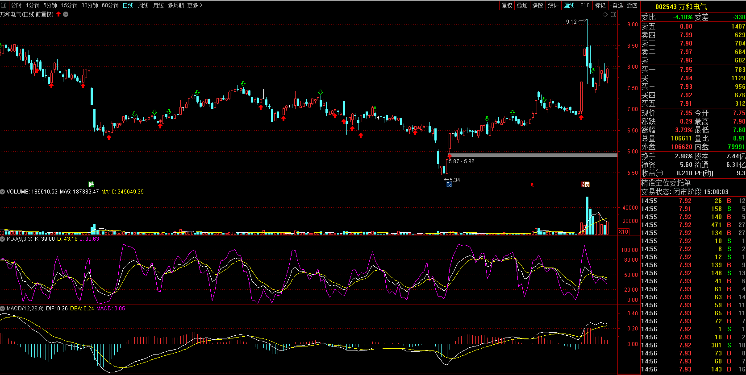
Task: Open 多周期 multi-period view
Action: point(175,5)
